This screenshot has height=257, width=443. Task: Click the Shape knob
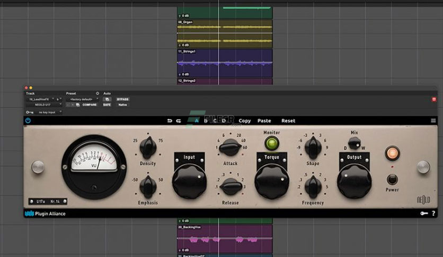pyautogui.click(x=313, y=147)
